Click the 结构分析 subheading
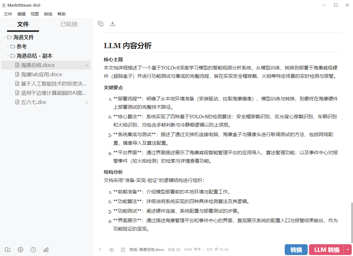 [x=113, y=172]
